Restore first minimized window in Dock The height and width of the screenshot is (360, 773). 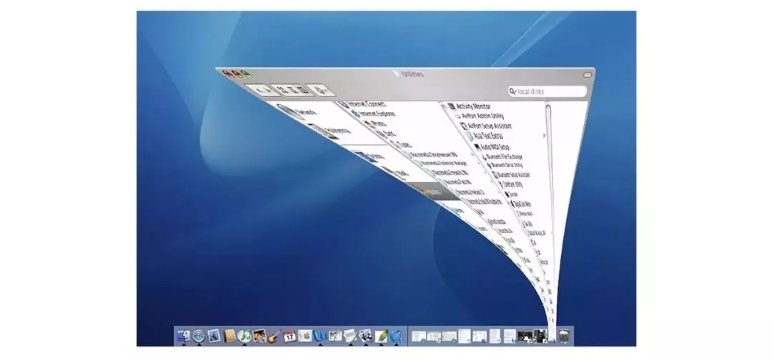[x=419, y=336]
